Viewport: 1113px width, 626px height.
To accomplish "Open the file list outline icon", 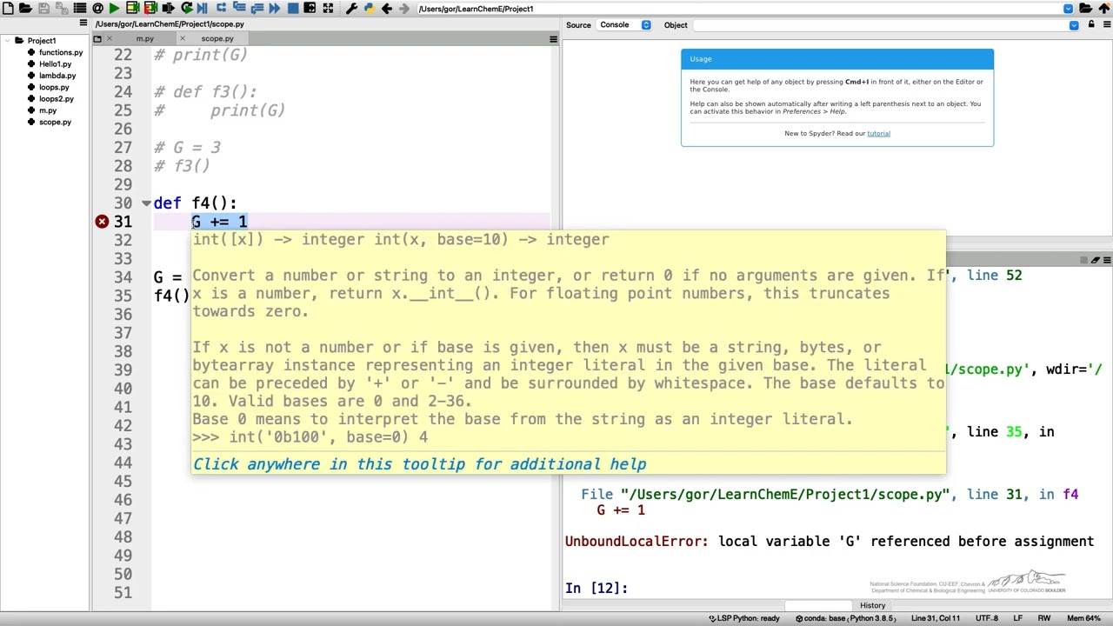I will 80,9.
